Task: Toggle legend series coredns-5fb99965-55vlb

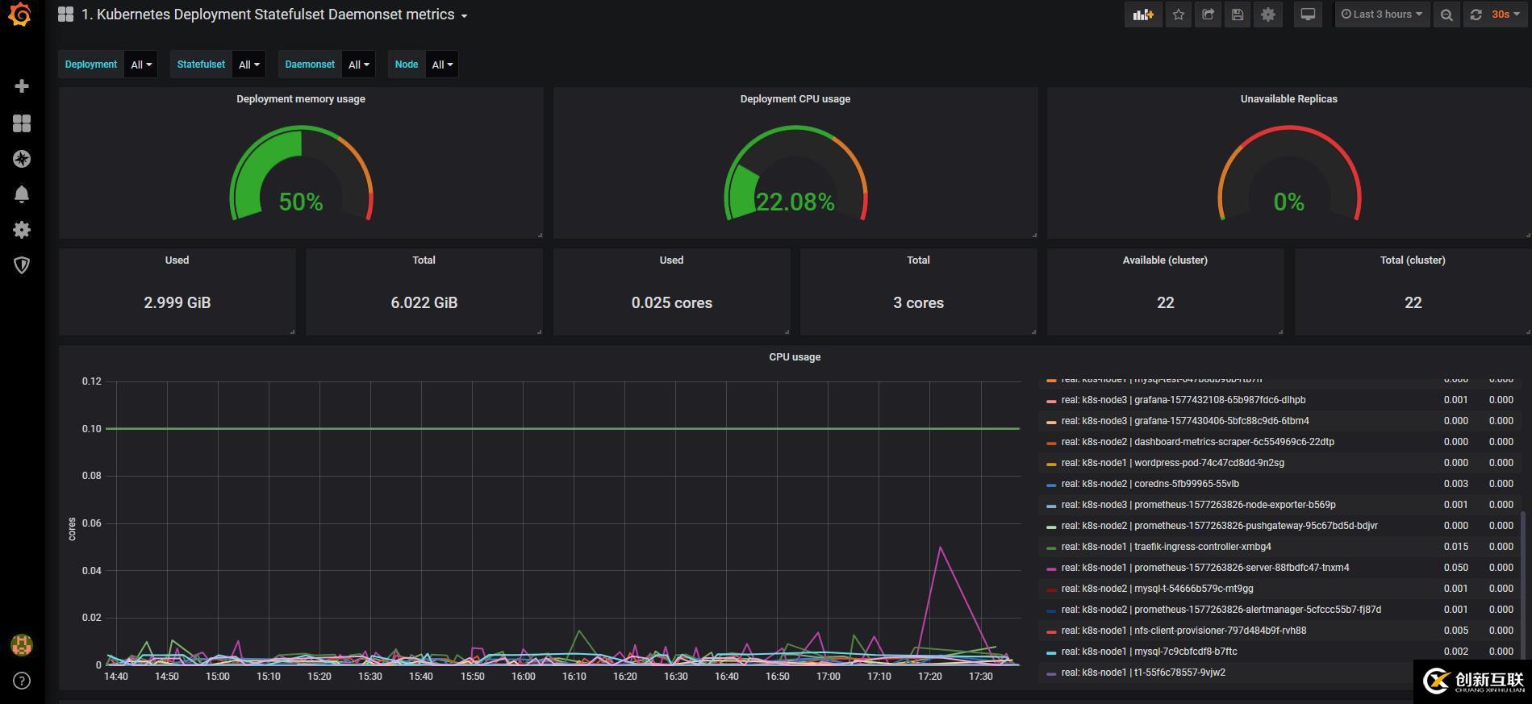Action: click(1150, 484)
